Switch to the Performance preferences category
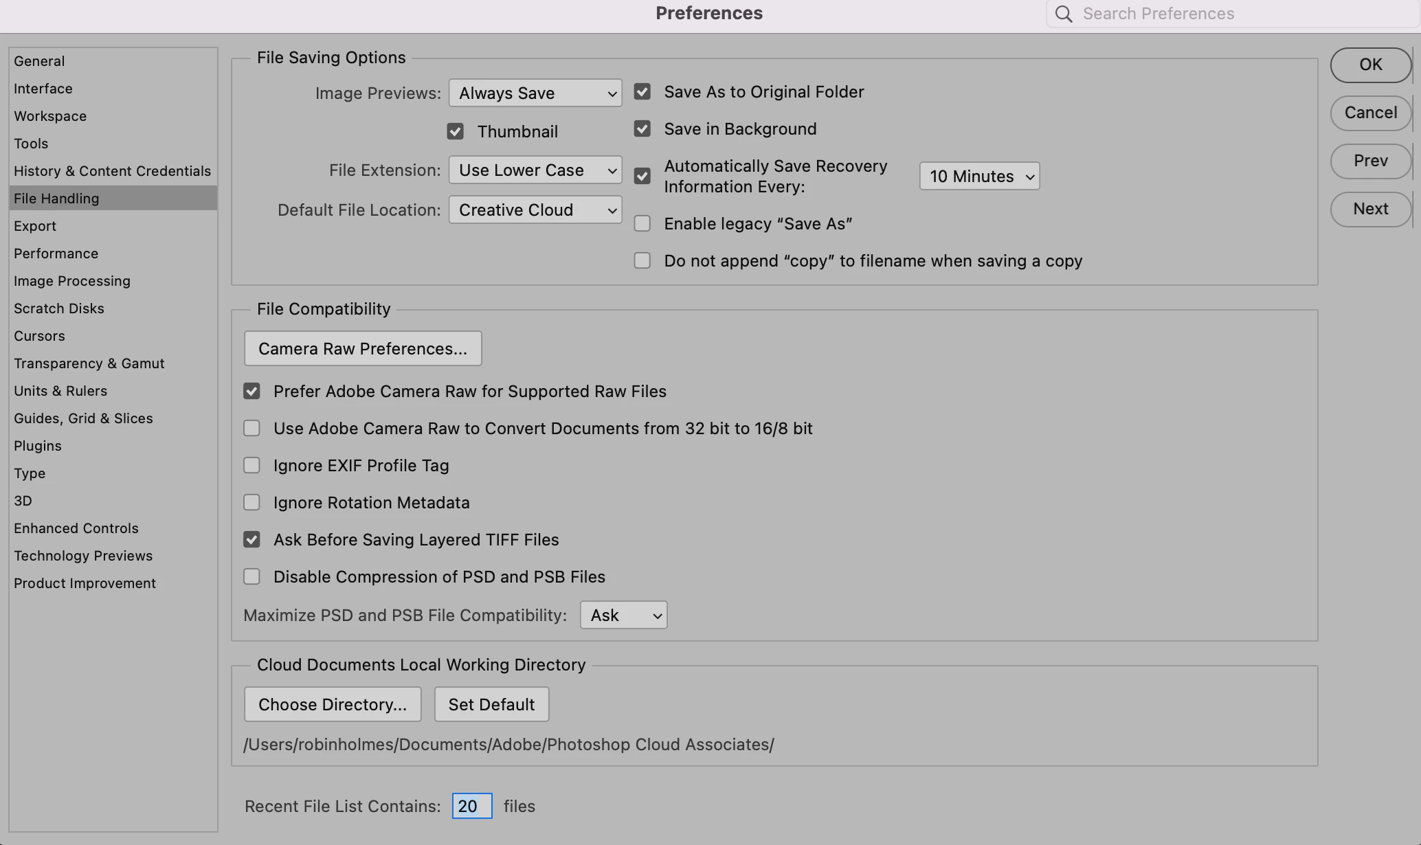The width and height of the screenshot is (1421, 845). [56, 253]
